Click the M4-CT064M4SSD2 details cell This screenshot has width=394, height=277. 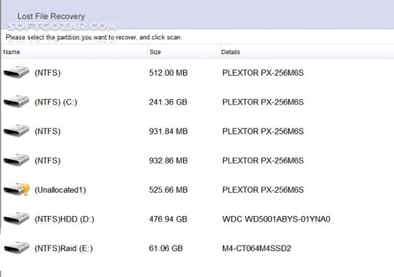pyautogui.click(x=257, y=248)
